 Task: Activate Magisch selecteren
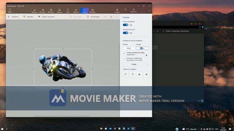click(x=46, y=17)
